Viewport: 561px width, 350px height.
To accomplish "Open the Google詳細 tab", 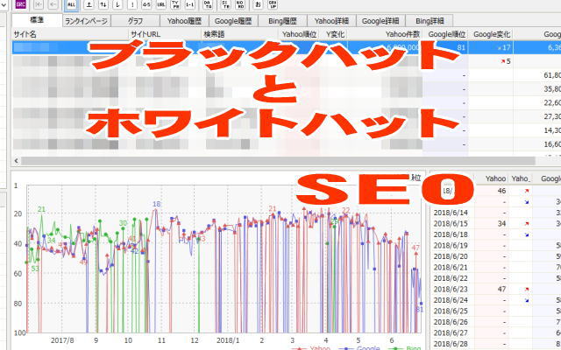I will pyautogui.click(x=380, y=21).
